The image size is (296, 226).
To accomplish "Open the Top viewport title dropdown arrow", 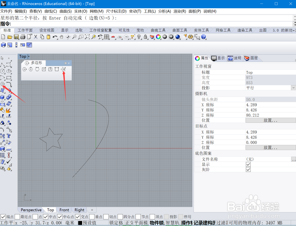I will pos(29,56).
